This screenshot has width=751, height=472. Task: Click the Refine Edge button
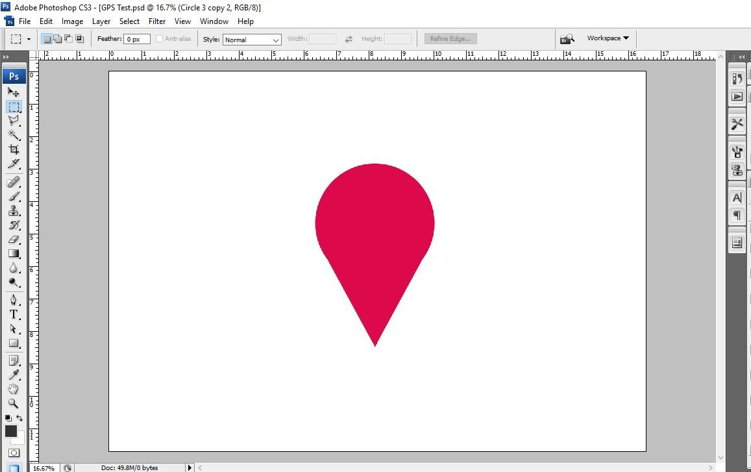pos(450,39)
